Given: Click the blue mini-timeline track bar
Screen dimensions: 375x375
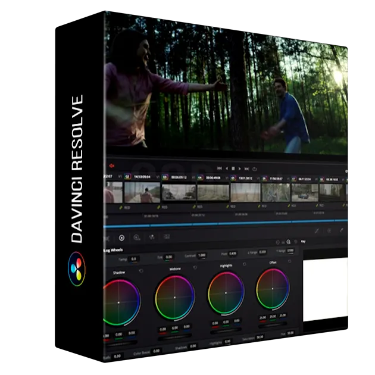Looking at the screenshot, I should point(226,224).
